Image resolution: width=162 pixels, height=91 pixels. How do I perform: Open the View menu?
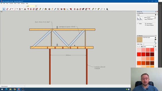click(x=7, y=3)
